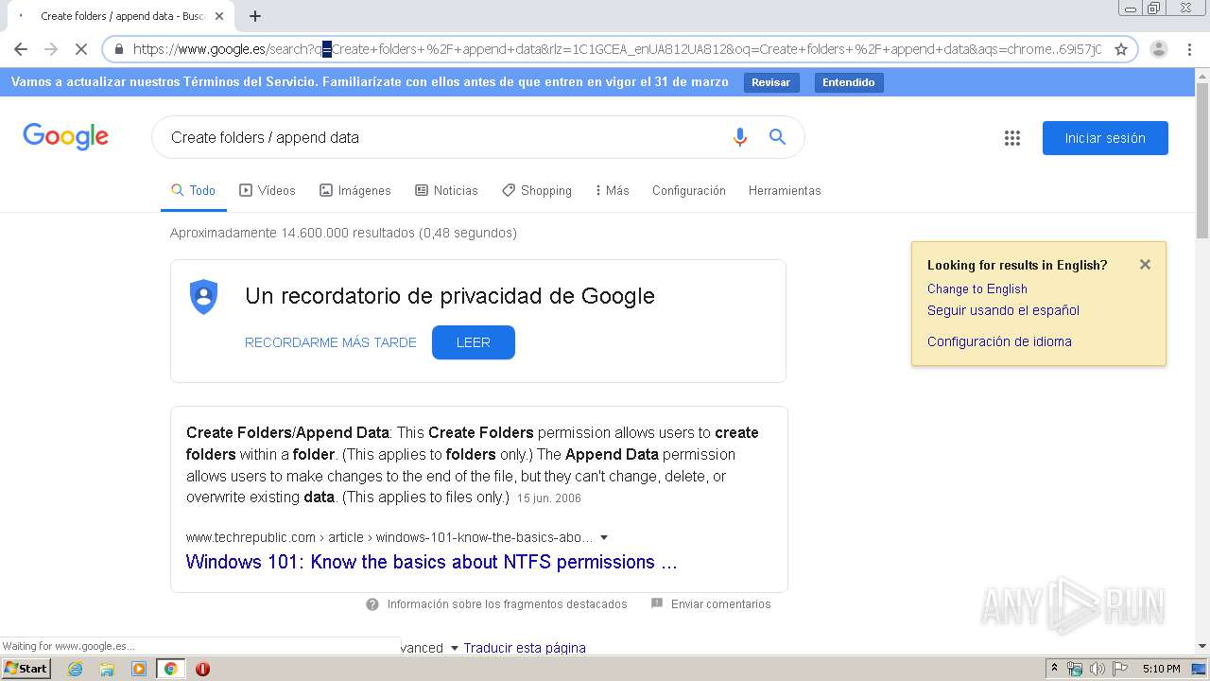Select the Create folders browser tab
This screenshot has height=681, width=1210.
pos(119,16)
